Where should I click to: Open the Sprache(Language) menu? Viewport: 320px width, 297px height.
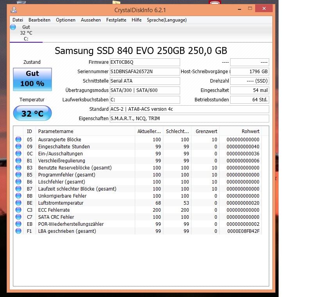[167, 20]
